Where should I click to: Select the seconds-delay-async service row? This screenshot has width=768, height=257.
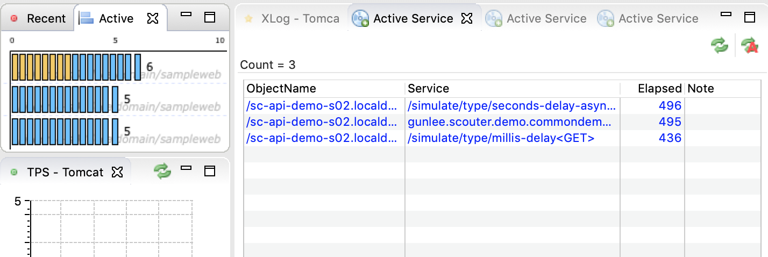502,106
